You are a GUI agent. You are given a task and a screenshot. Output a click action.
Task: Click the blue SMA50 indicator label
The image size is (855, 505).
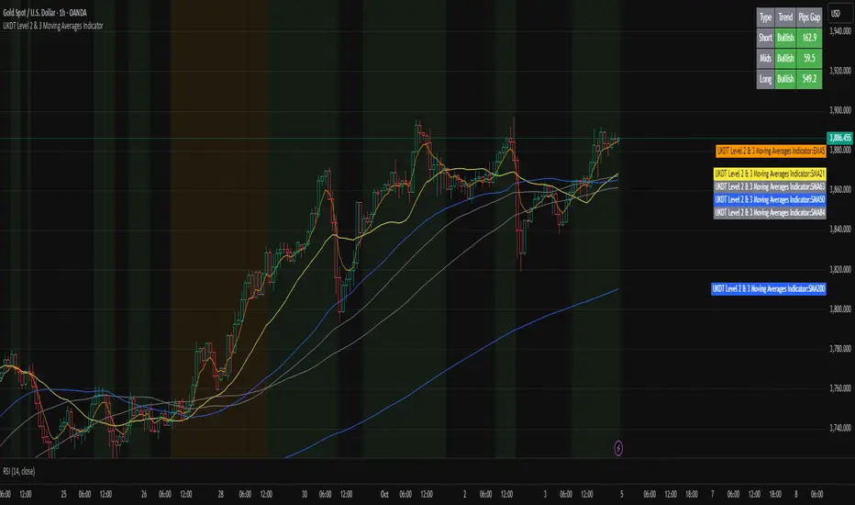click(x=770, y=200)
